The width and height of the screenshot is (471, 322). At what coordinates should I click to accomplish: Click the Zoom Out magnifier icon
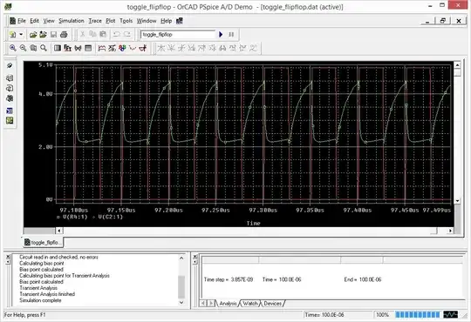pyautogui.click(x=24, y=48)
